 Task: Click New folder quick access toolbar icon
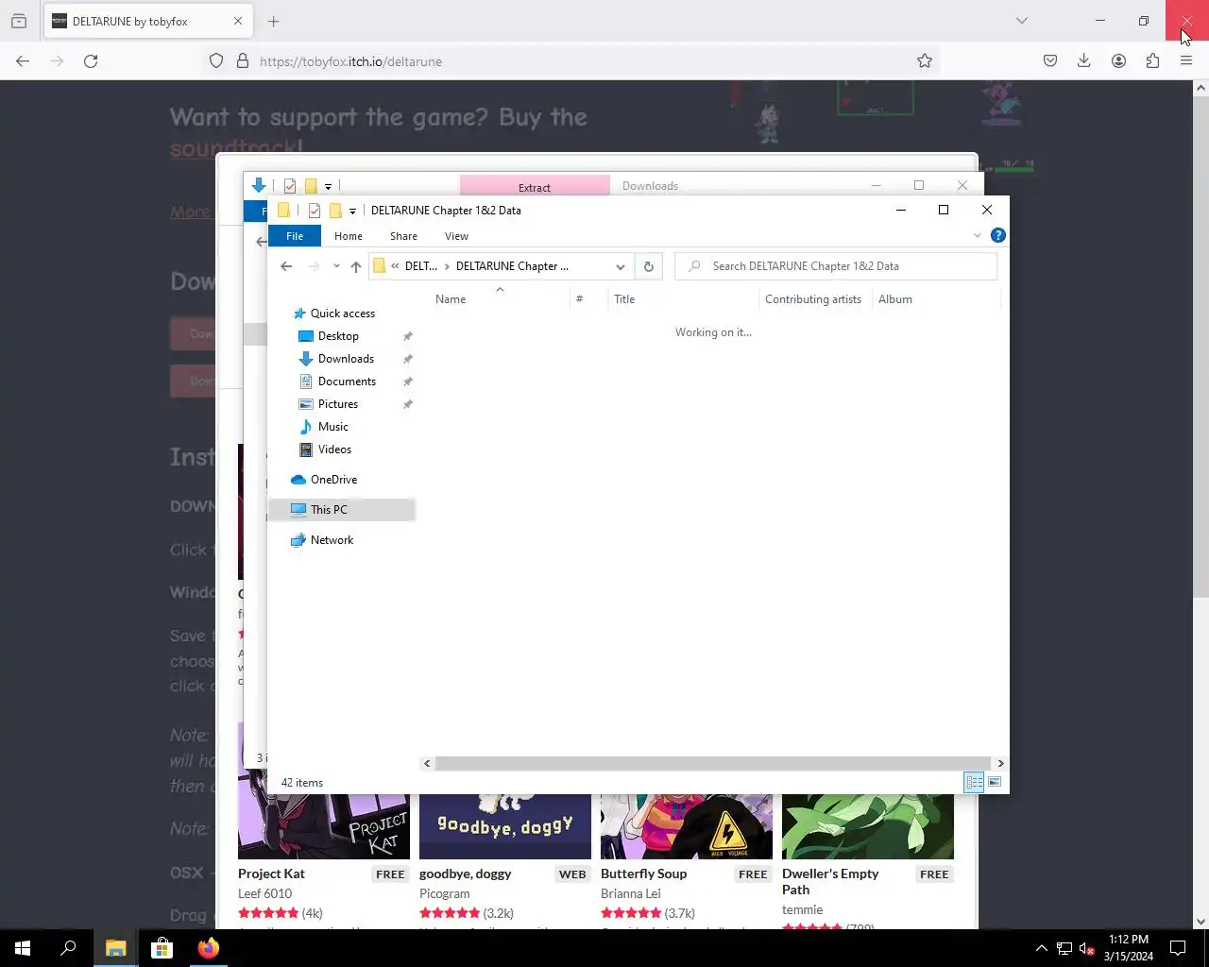click(335, 211)
